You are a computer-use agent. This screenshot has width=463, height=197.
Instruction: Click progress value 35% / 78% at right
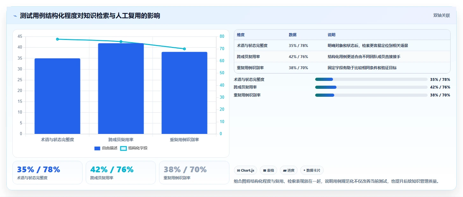[440, 80]
